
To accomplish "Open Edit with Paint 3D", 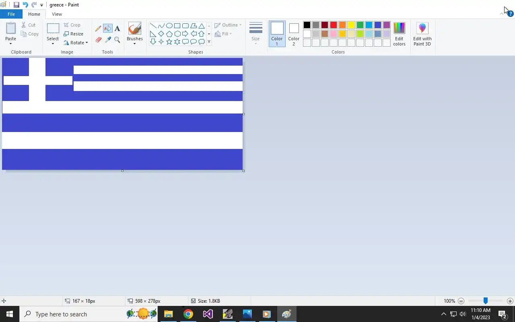I will 422,34.
